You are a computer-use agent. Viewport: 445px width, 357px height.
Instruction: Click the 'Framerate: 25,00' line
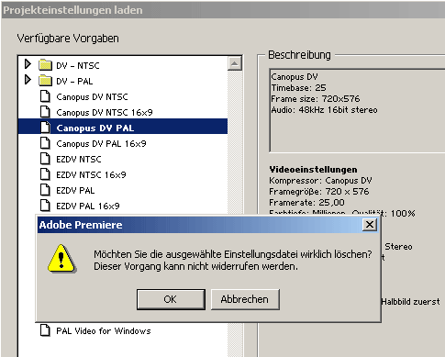pyautogui.click(x=306, y=203)
